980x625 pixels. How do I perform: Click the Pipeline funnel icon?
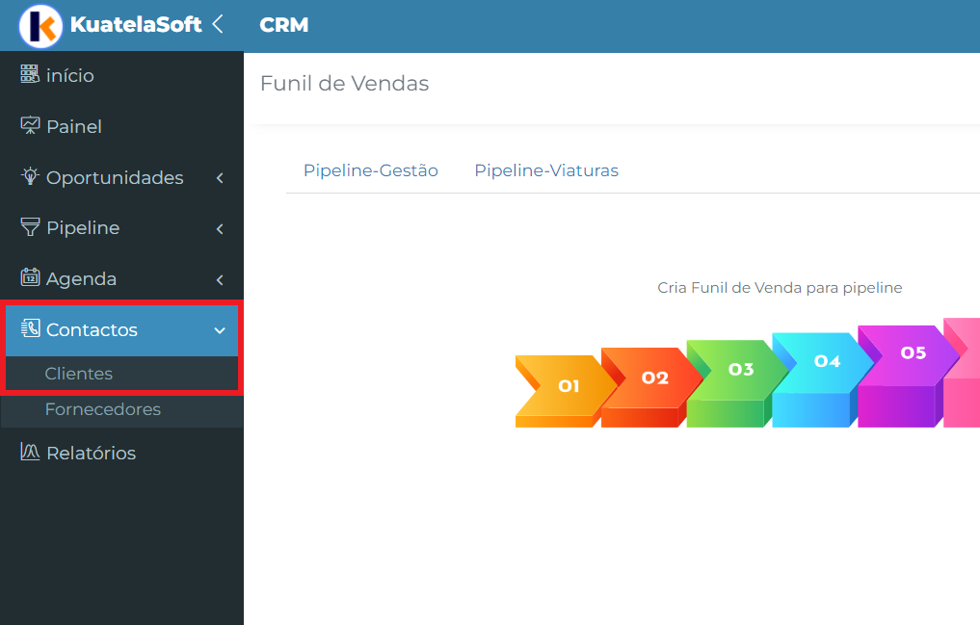tap(30, 227)
